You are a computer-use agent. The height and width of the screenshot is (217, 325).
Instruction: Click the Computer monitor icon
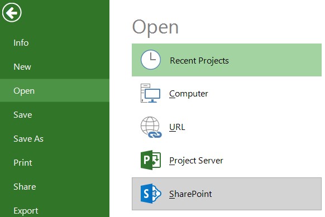(x=150, y=93)
